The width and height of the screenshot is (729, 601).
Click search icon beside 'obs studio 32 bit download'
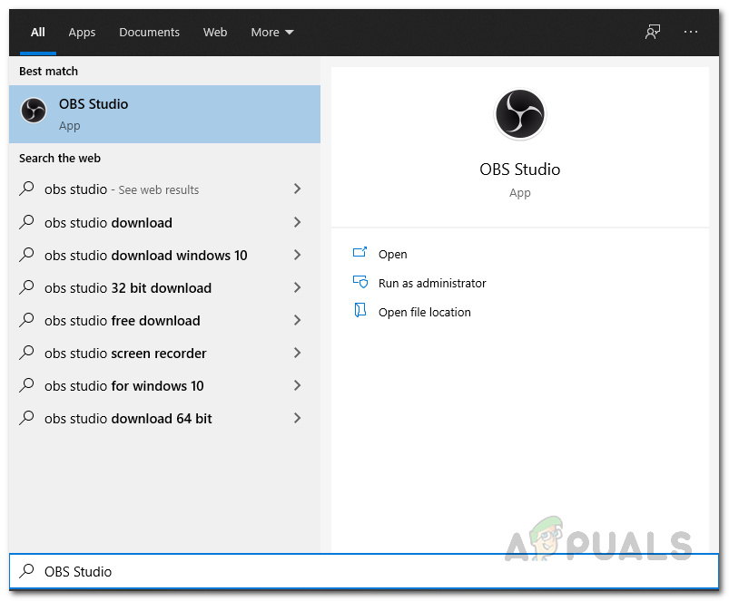[26, 287]
